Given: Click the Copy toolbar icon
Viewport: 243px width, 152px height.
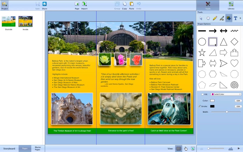Looking at the screenshot, I should tap(125, 5).
